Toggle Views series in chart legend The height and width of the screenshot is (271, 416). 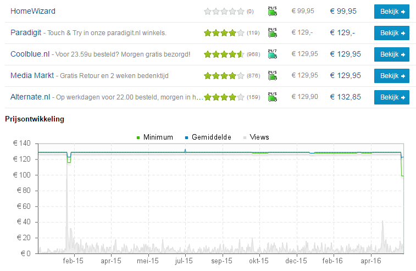point(256,137)
